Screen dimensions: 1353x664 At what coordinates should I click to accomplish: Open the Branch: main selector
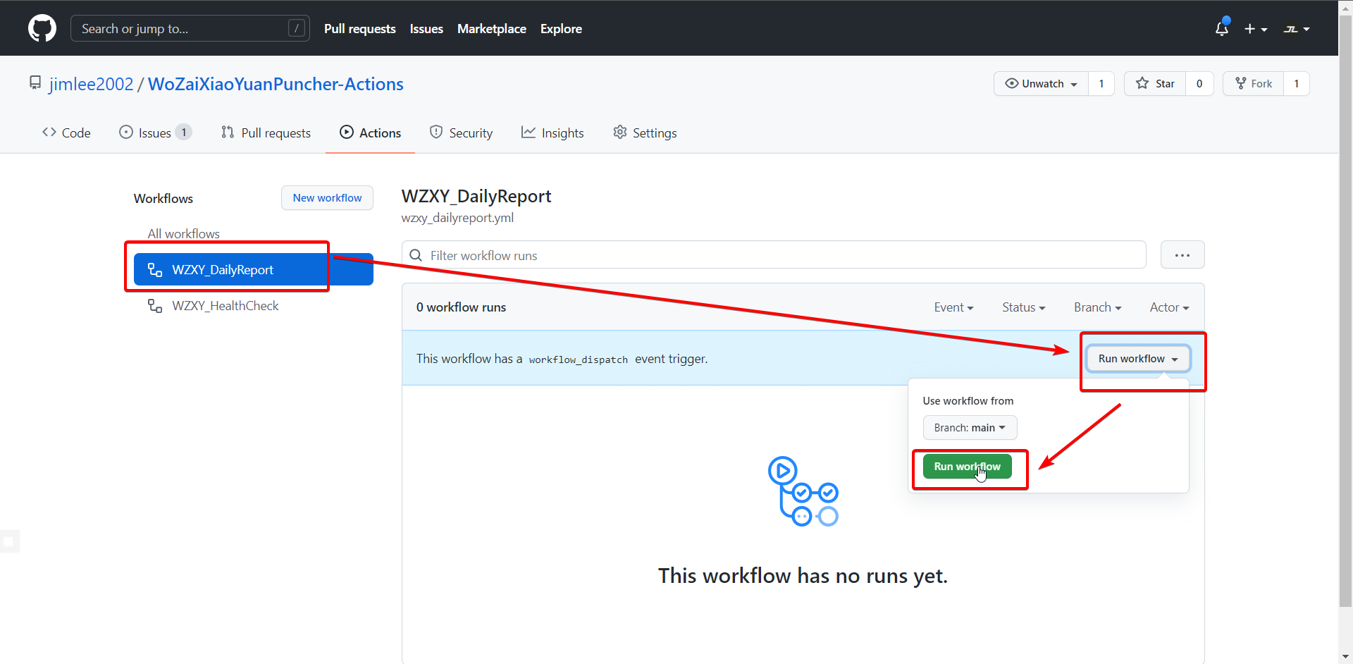point(970,428)
